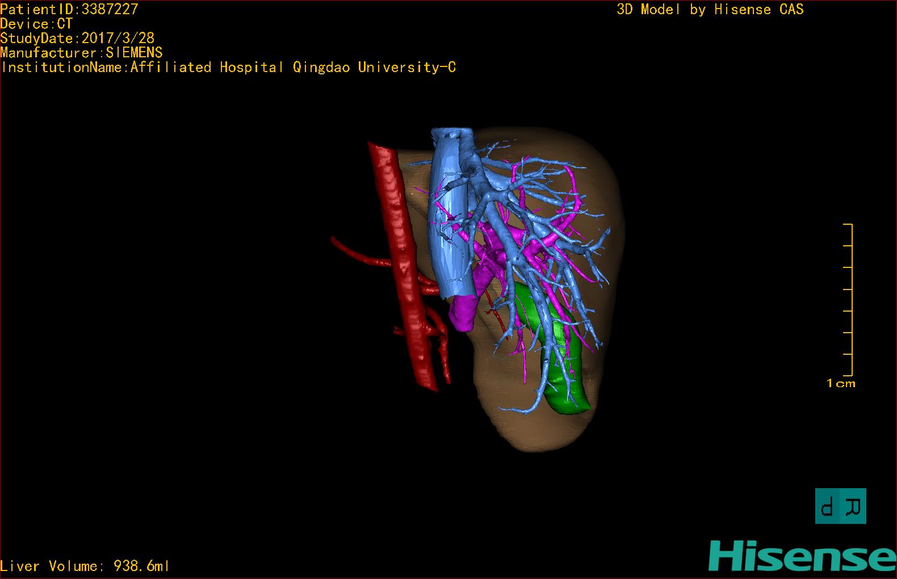Screen dimensions: 897x579
Task: Select the PatientID:3387227 text overlay
Action: [x=69, y=9]
